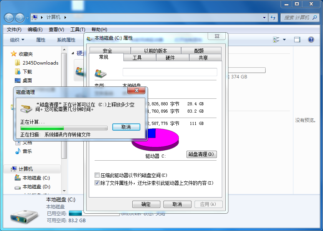
Task: Click 系统属性 in Explorer toolbar
Action: (66, 40)
